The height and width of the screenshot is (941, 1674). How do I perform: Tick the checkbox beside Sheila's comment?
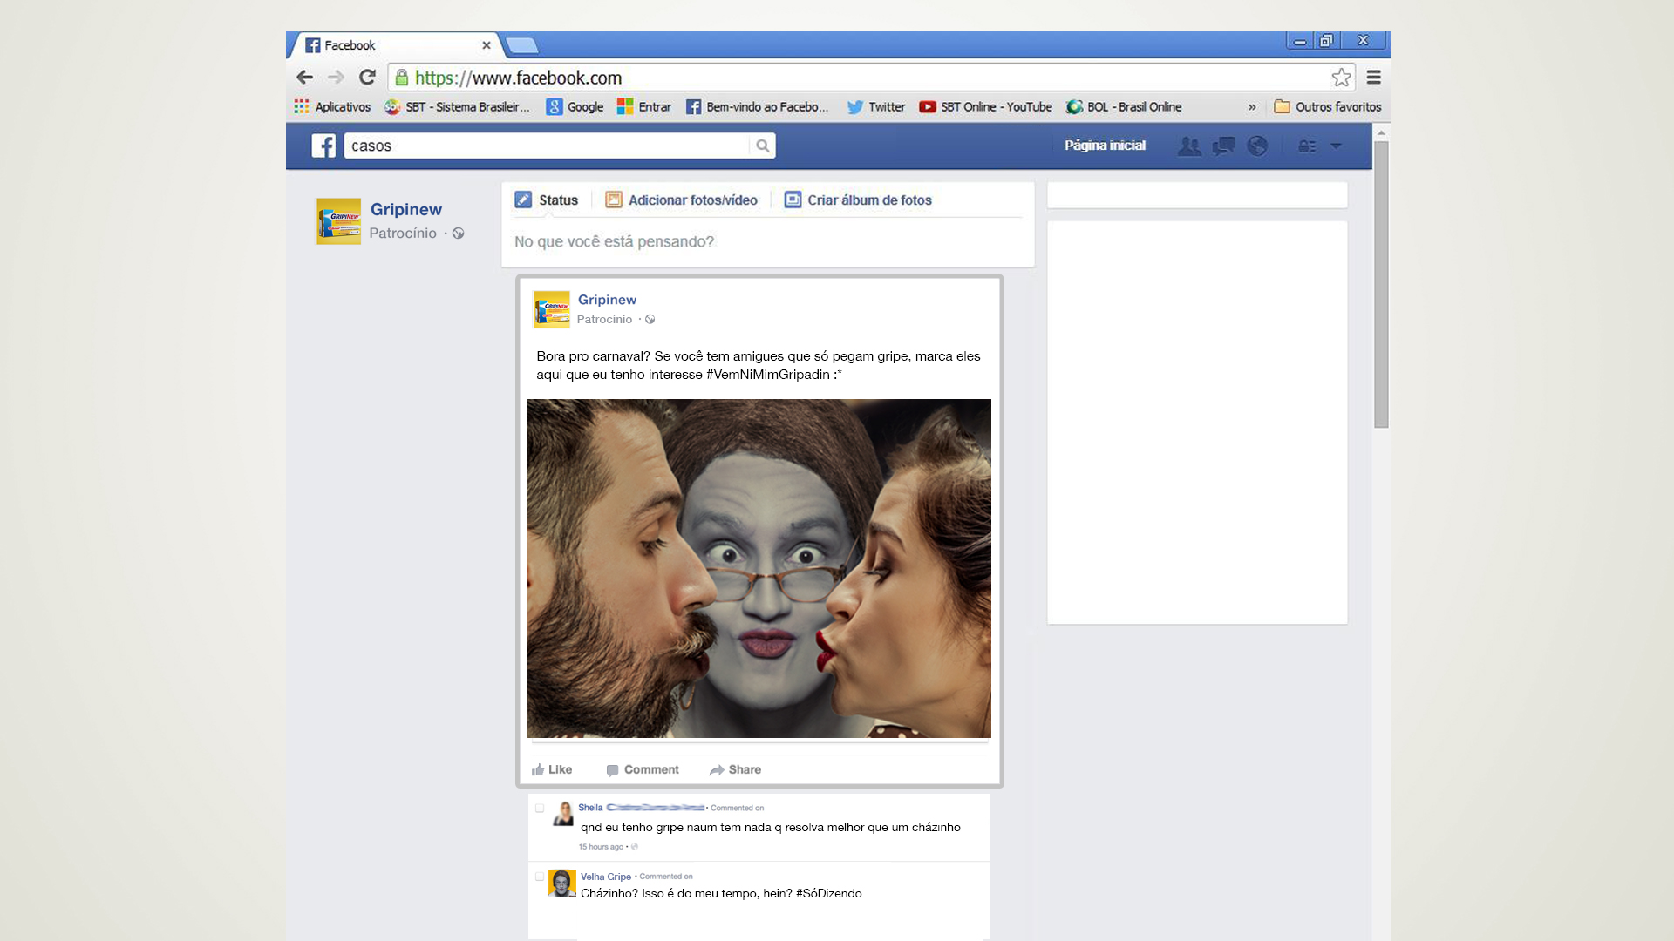[540, 809]
